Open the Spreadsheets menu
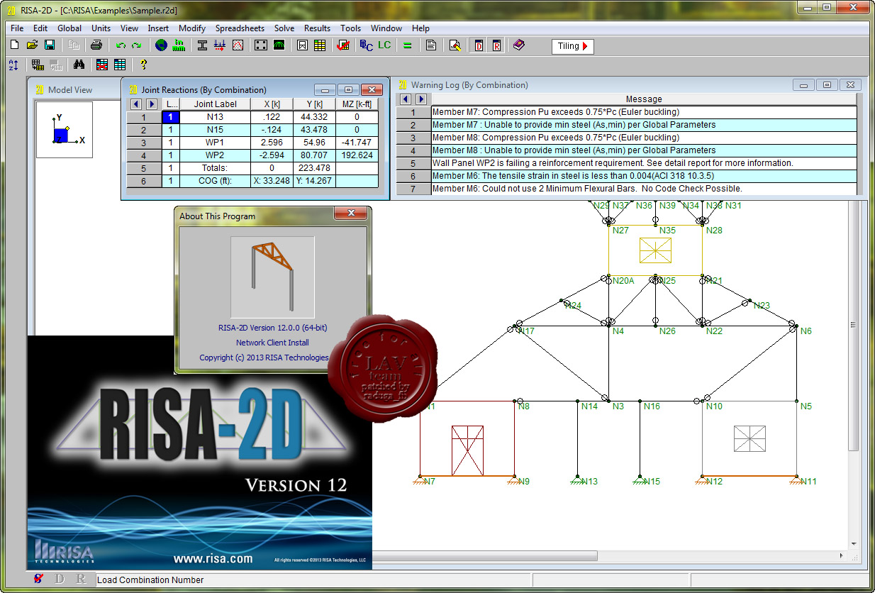The height and width of the screenshot is (593, 875). (x=240, y=28)
